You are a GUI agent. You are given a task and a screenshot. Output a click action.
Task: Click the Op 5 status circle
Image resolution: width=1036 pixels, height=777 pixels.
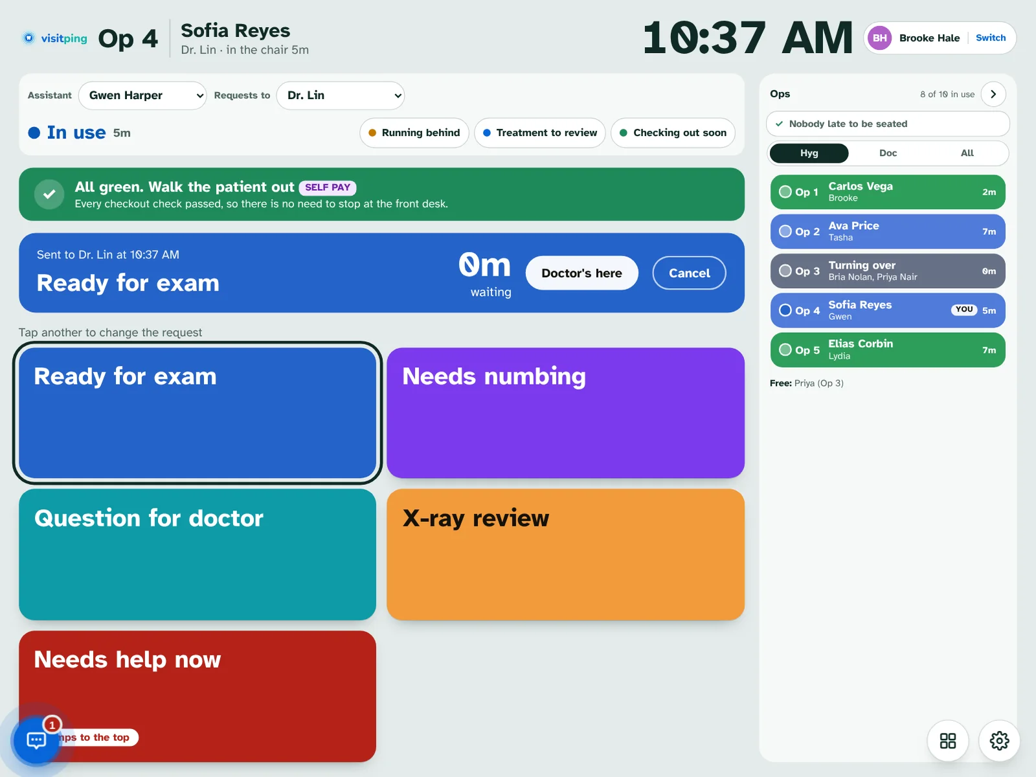pyautogui.click(x=785, y=350)
